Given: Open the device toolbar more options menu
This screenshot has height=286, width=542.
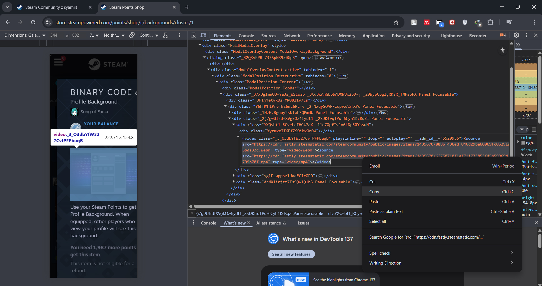Looking at the screenshot, I should 179,35.
